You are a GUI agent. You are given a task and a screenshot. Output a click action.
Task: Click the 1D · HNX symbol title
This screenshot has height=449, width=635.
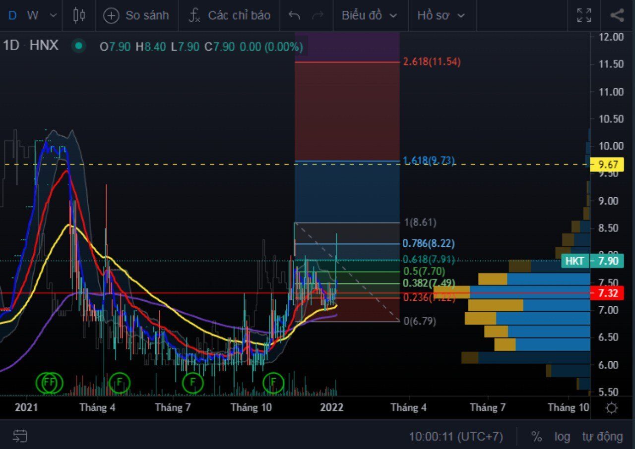point(31,46)
